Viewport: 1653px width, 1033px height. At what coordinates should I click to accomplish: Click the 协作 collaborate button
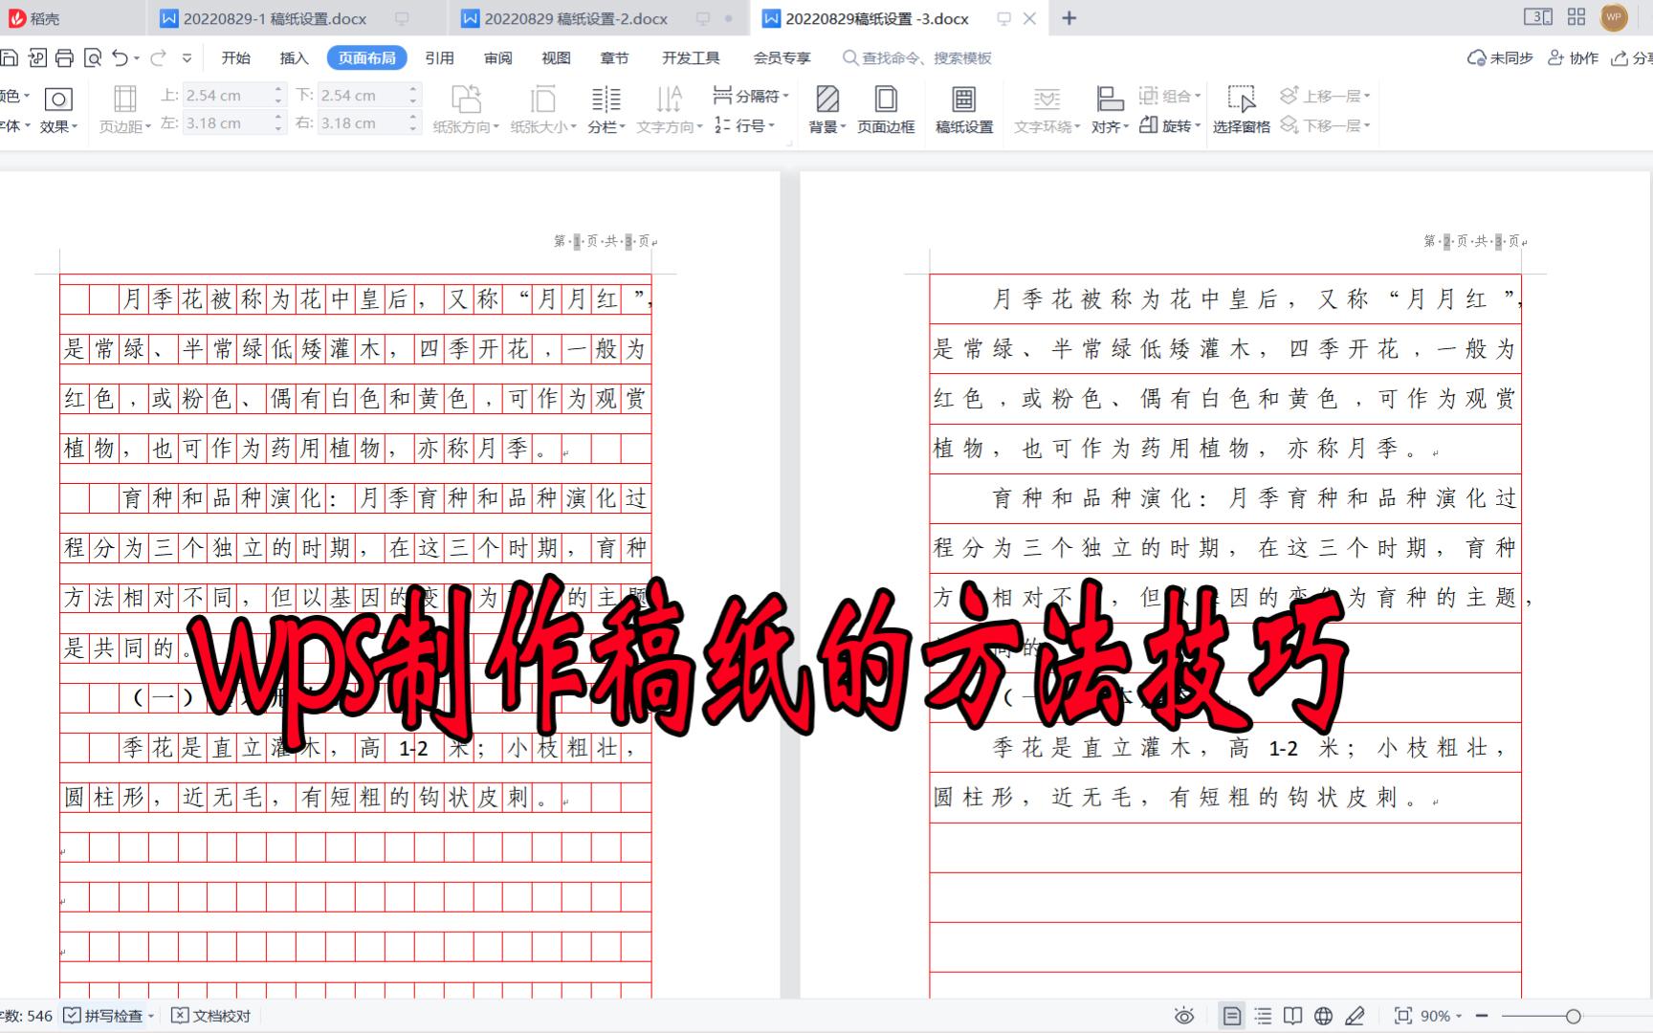(1574, 58)
